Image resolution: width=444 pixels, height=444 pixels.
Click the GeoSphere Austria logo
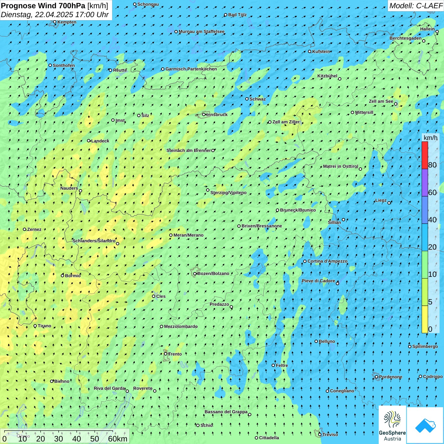click(x=392, y=425)
